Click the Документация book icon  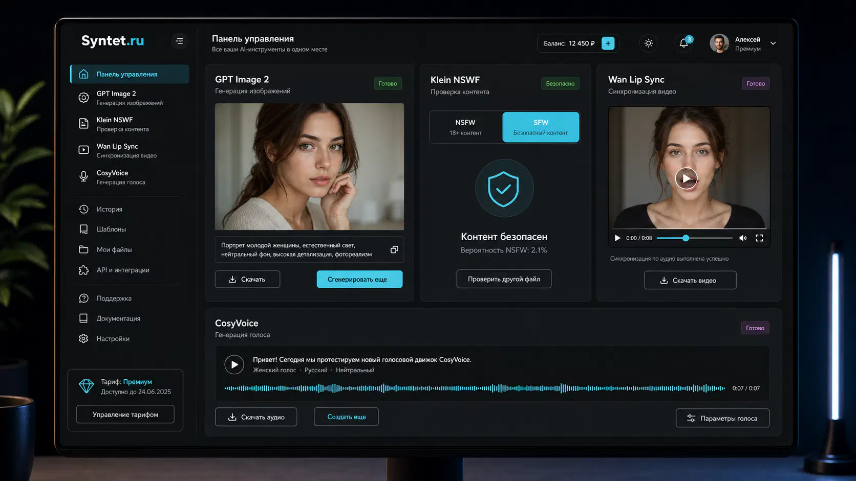point(83,318)
